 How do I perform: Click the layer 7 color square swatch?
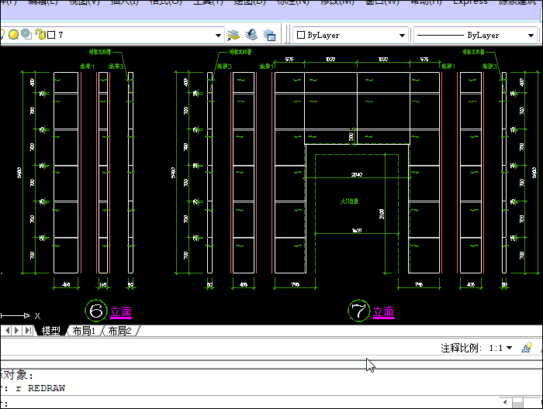pos(50,35)
